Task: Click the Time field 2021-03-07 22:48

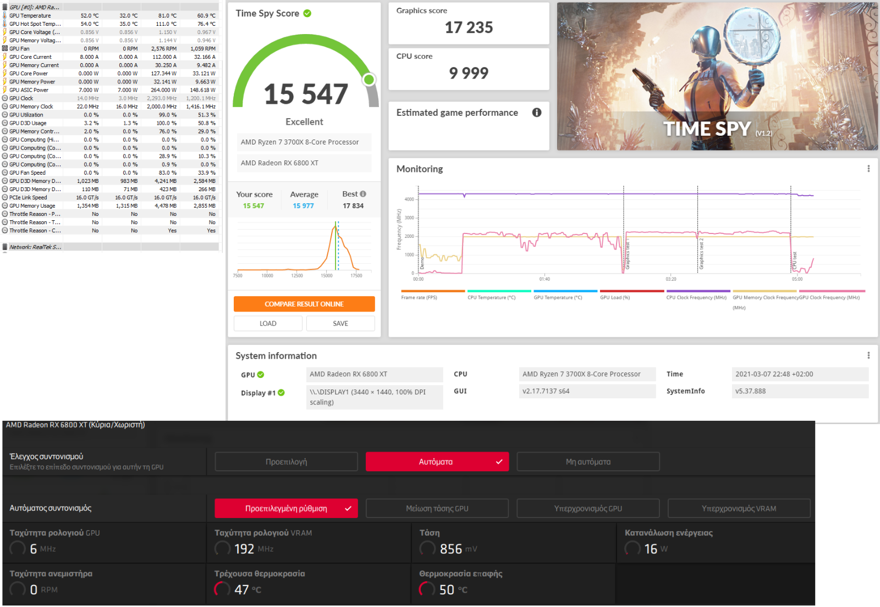Action: tap(800, 374)
